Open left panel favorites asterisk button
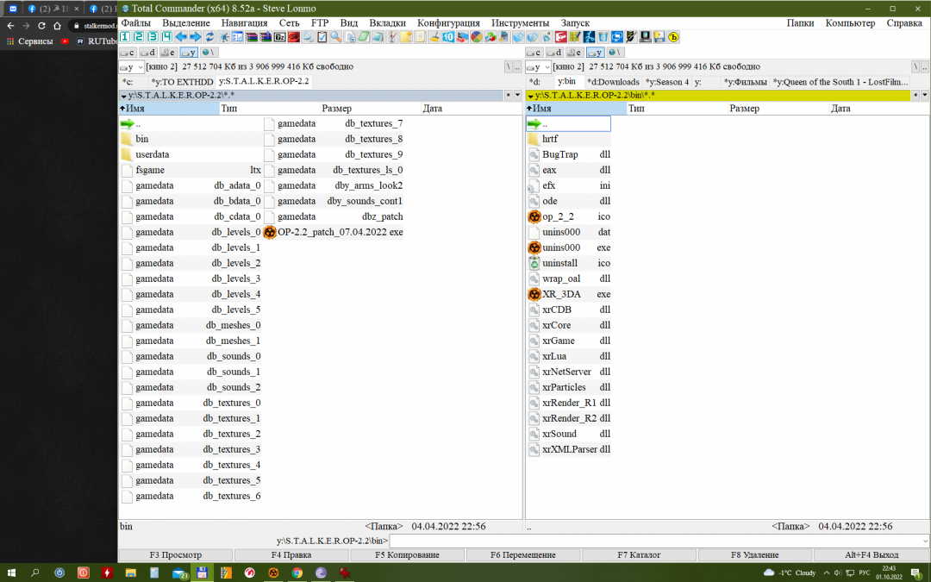931x582 pixels. [509, 95]
